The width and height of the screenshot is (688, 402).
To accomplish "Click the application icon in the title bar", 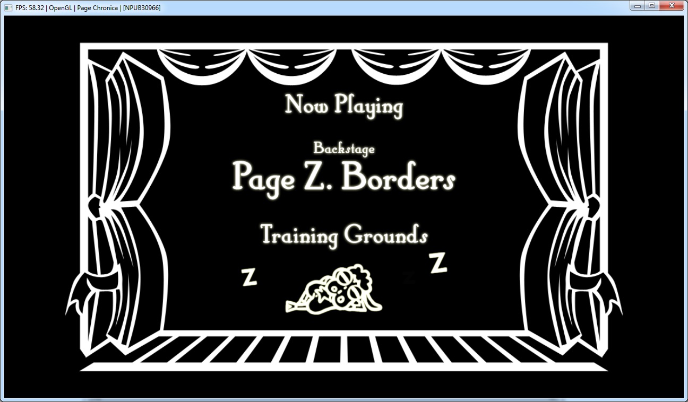I will click(8, 7).
